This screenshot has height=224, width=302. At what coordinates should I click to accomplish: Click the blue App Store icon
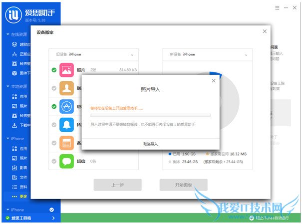(66, 106)
